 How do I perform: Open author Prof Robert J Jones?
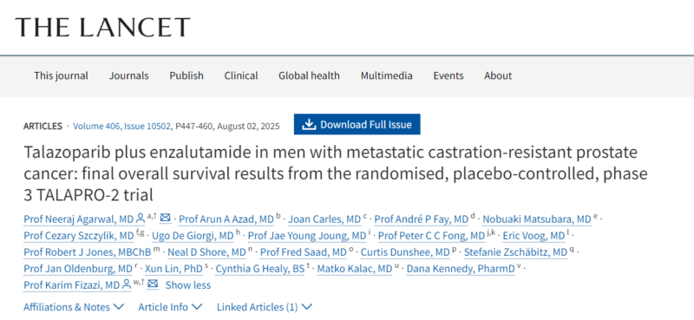click(88, 252)
